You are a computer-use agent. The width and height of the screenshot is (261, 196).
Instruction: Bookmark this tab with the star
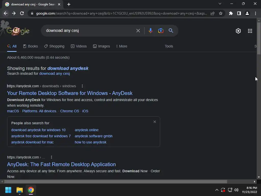pyautogui.click(x=221, y=13)
